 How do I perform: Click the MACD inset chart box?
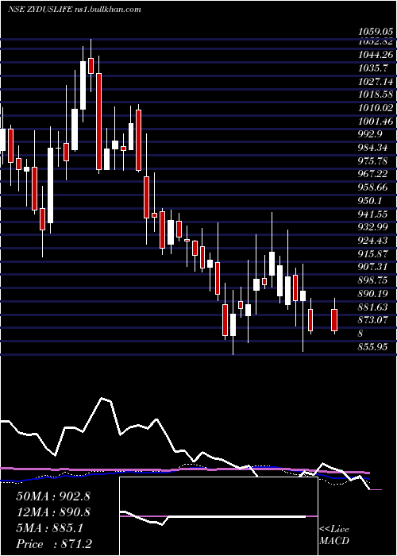tap(218, 516)
